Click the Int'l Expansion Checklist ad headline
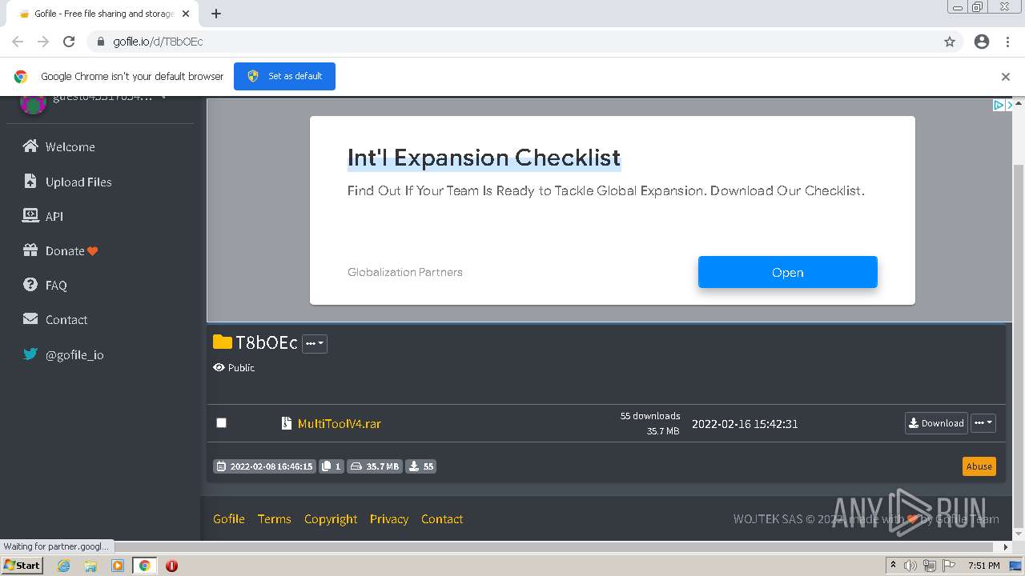 coord(484,158)
